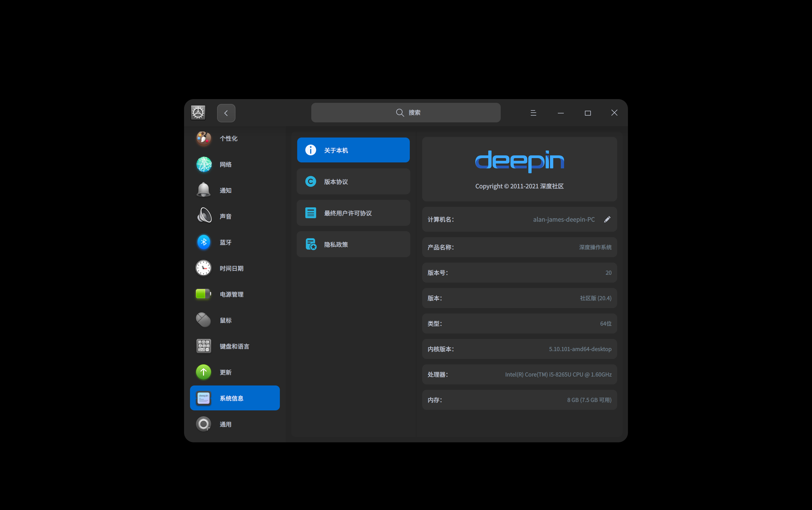Open 最终用户许可协议 end user agreement
812x510 pixels.
pyautogui.click(x=353, y=213)
